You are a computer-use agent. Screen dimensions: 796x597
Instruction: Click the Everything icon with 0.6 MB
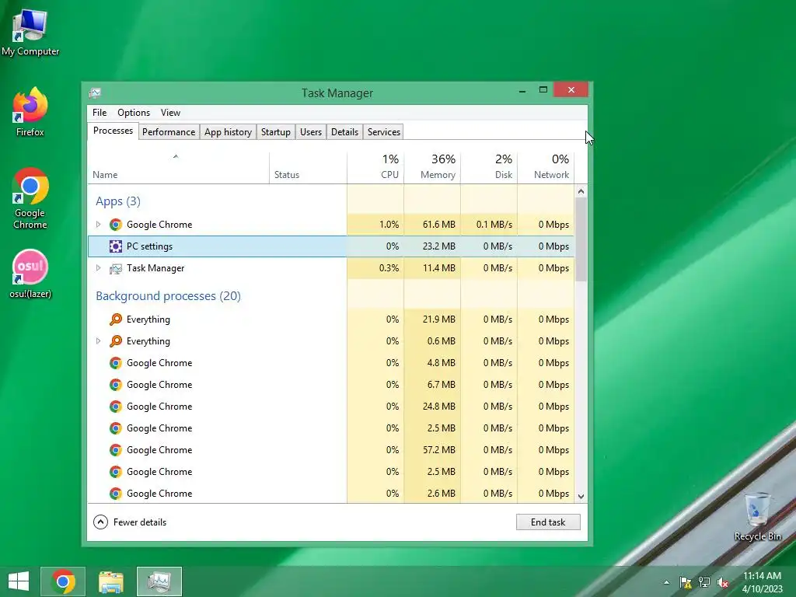point(116,341)
